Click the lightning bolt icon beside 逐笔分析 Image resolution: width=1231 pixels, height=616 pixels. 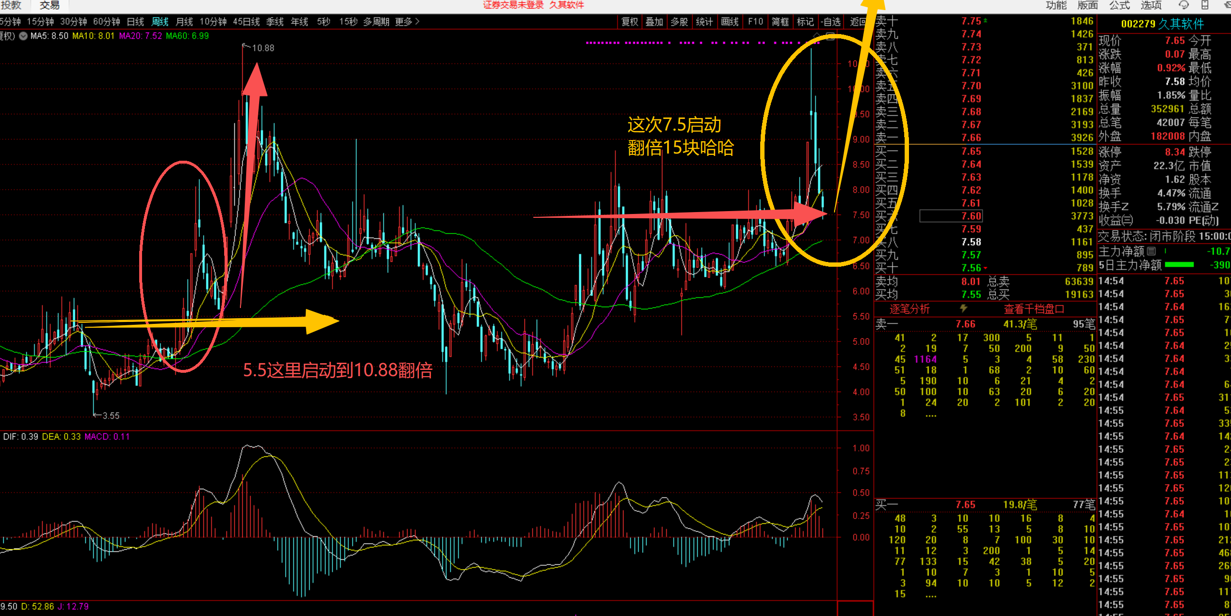click(963, 308)
